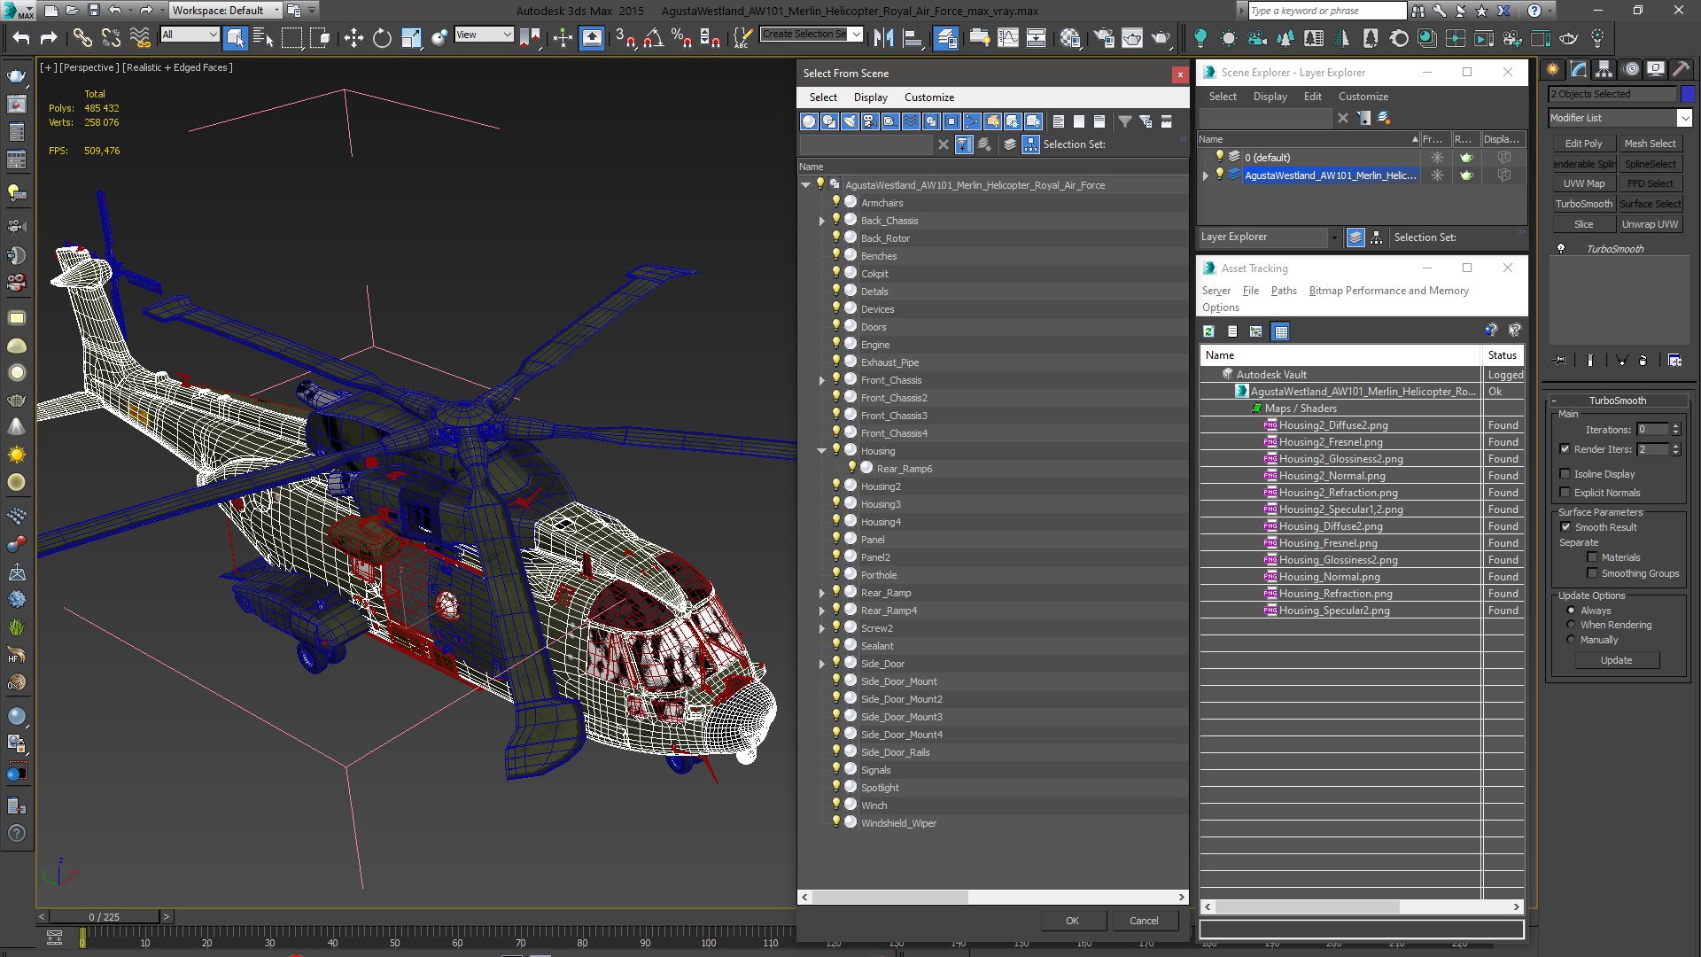Expand the Rear_Ramp tree node
The image size is (1701, 957).
tap(822, 593)
